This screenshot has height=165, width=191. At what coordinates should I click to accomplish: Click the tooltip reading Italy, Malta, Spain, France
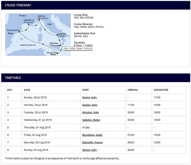(77, 48)
